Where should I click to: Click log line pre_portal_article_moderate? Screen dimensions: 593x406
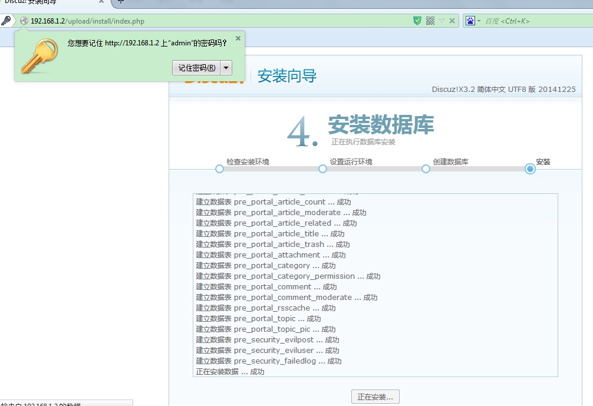coord(281,213)
